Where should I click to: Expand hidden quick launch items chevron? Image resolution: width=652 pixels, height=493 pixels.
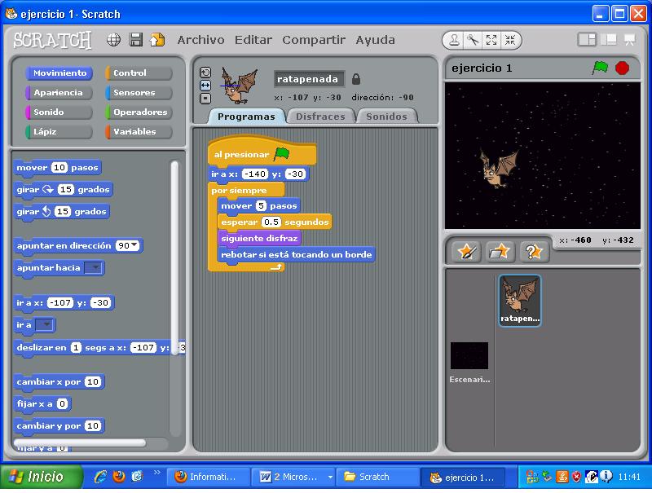coord(156,472)
